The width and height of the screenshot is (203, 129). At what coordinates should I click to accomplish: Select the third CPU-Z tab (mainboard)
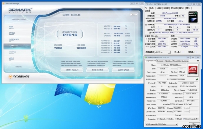(159, 8)
